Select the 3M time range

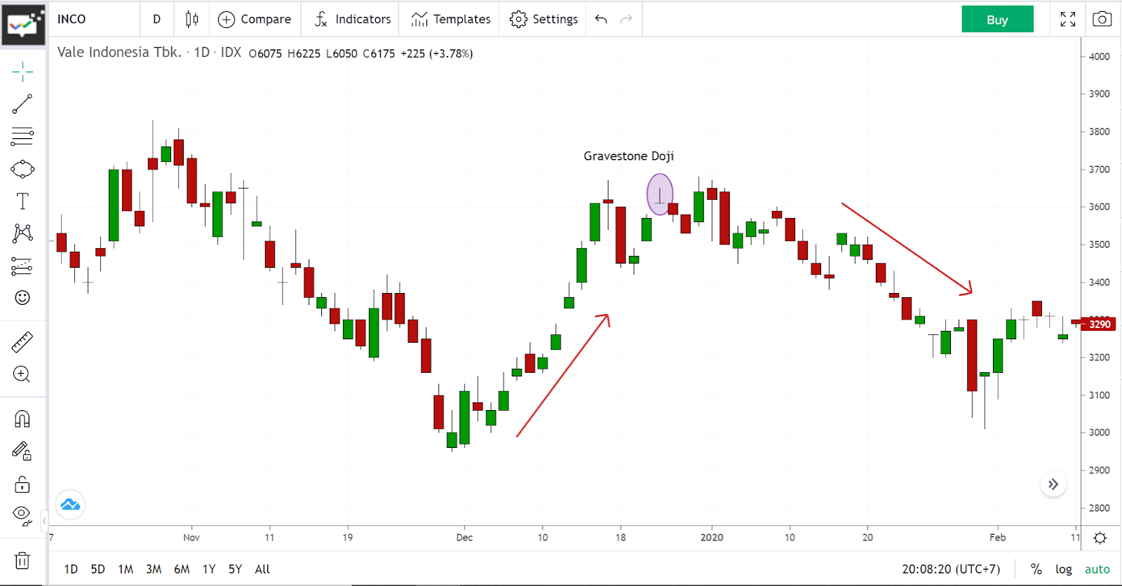click(x=154, y=569)
